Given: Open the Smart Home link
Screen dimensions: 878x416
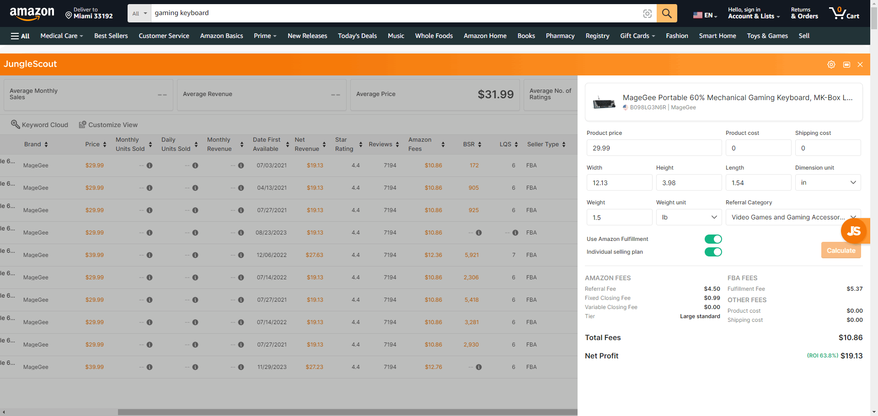Looking at the screenshot, I should [717, 36].
